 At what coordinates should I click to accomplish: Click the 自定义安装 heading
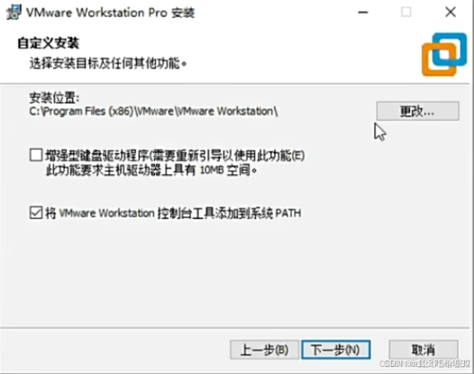tap(49, 43)
